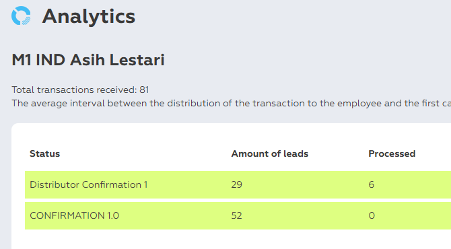
Task: Click the 52 leads count cell
Action: (x=236, y=215)
